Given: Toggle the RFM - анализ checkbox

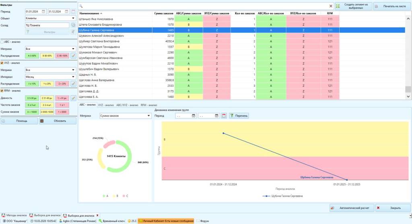Looking at the screenshot, I should (x=2, y=90).
